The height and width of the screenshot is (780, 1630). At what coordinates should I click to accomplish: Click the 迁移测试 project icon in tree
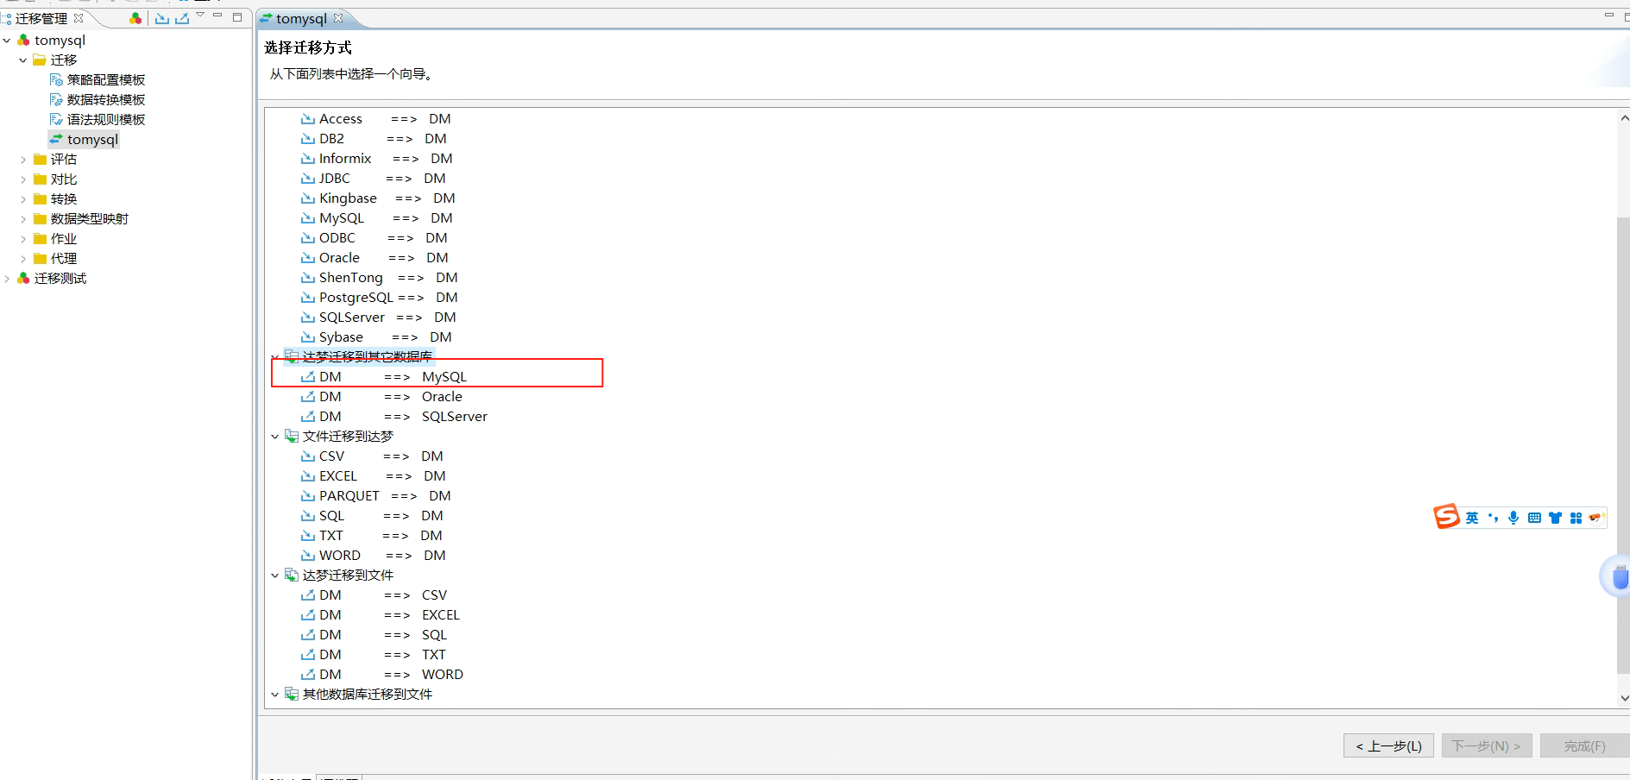23,279
